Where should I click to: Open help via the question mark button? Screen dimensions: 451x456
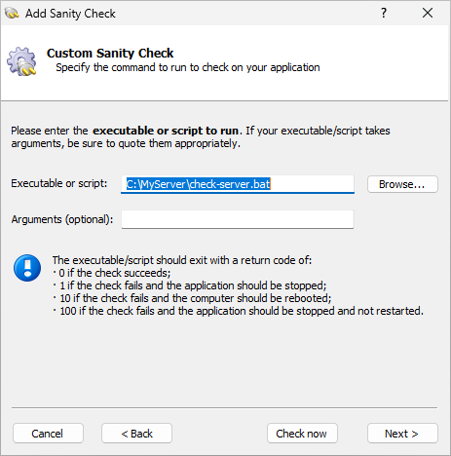(384, 13)
